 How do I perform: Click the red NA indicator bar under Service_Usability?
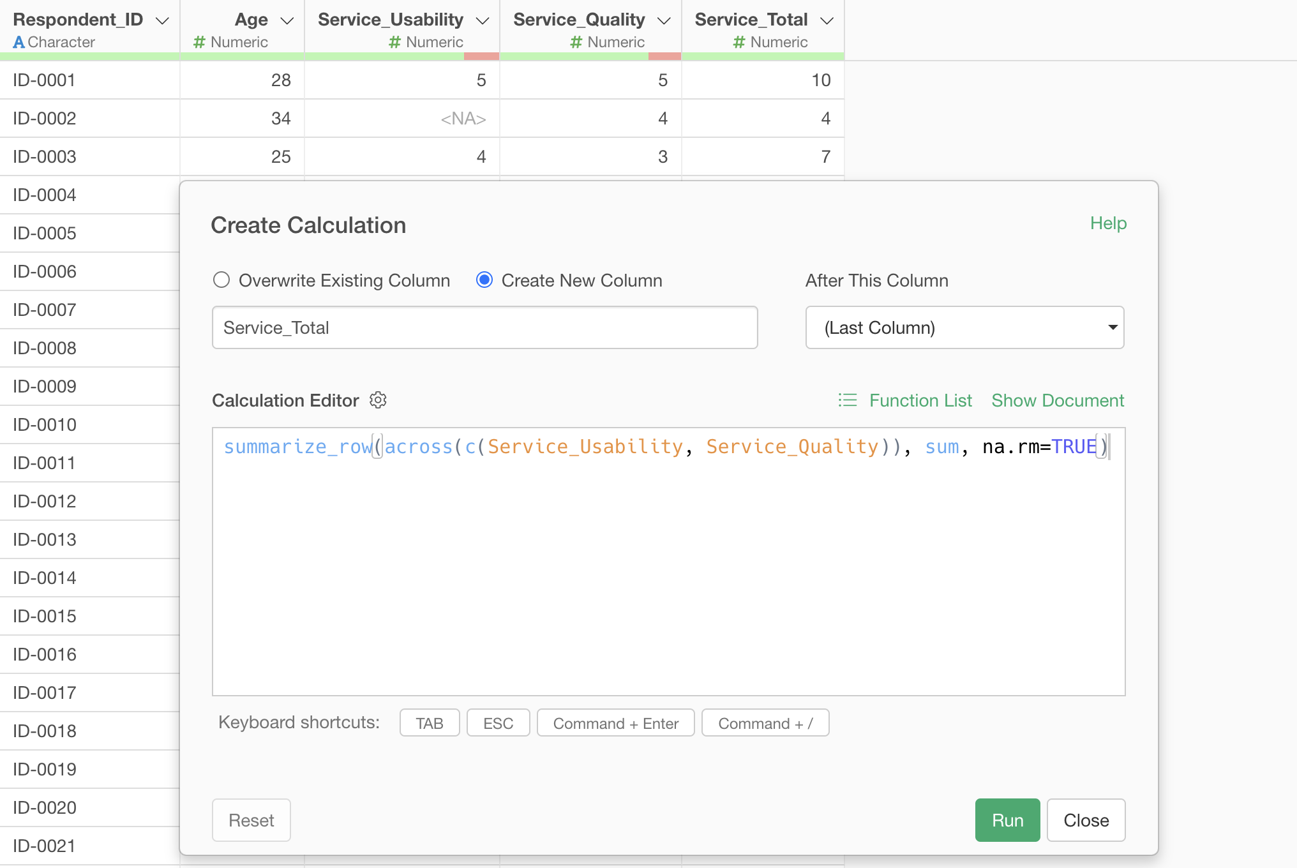[481, 56]
